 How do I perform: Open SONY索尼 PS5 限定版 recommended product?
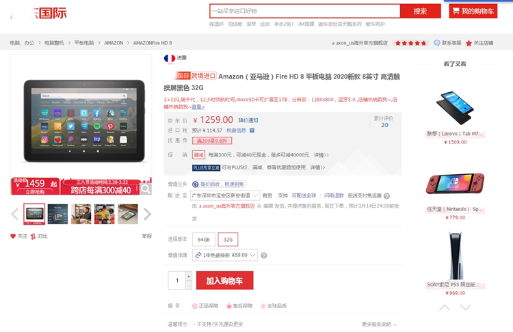455,264
